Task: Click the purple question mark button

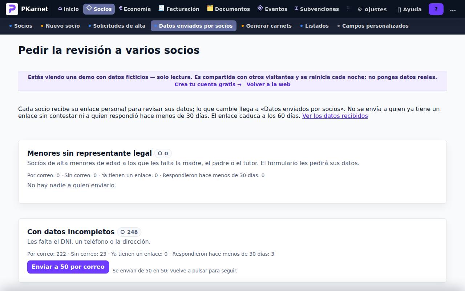Action: (436, 9)
